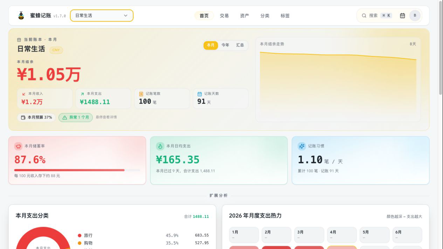
Task: Open the 资产 tab
Action: click(244, 15)
